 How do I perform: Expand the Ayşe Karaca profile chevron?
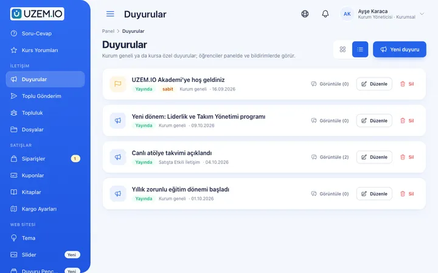point(422,13)
